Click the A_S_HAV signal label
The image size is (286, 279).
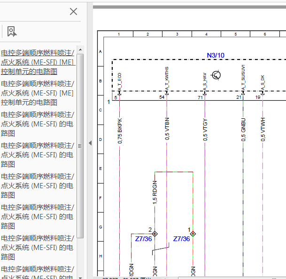[x=205, y=81]
